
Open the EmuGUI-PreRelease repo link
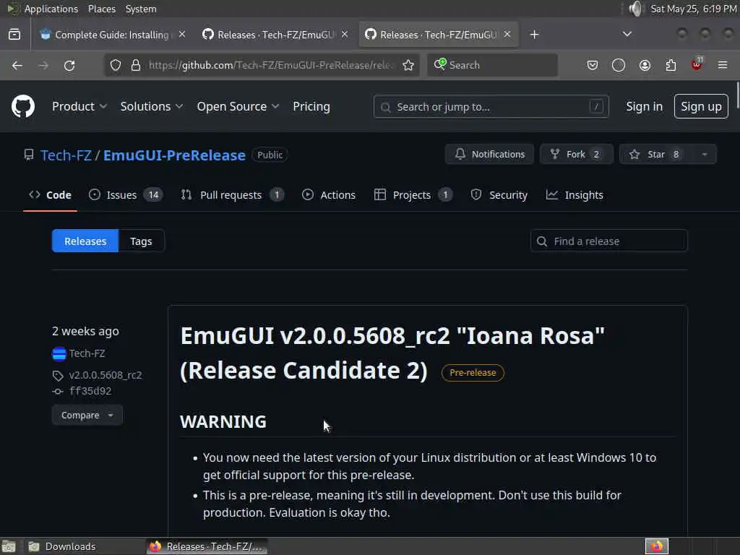175,155
